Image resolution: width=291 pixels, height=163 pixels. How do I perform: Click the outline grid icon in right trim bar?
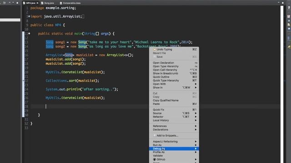(x=289, y=38)
